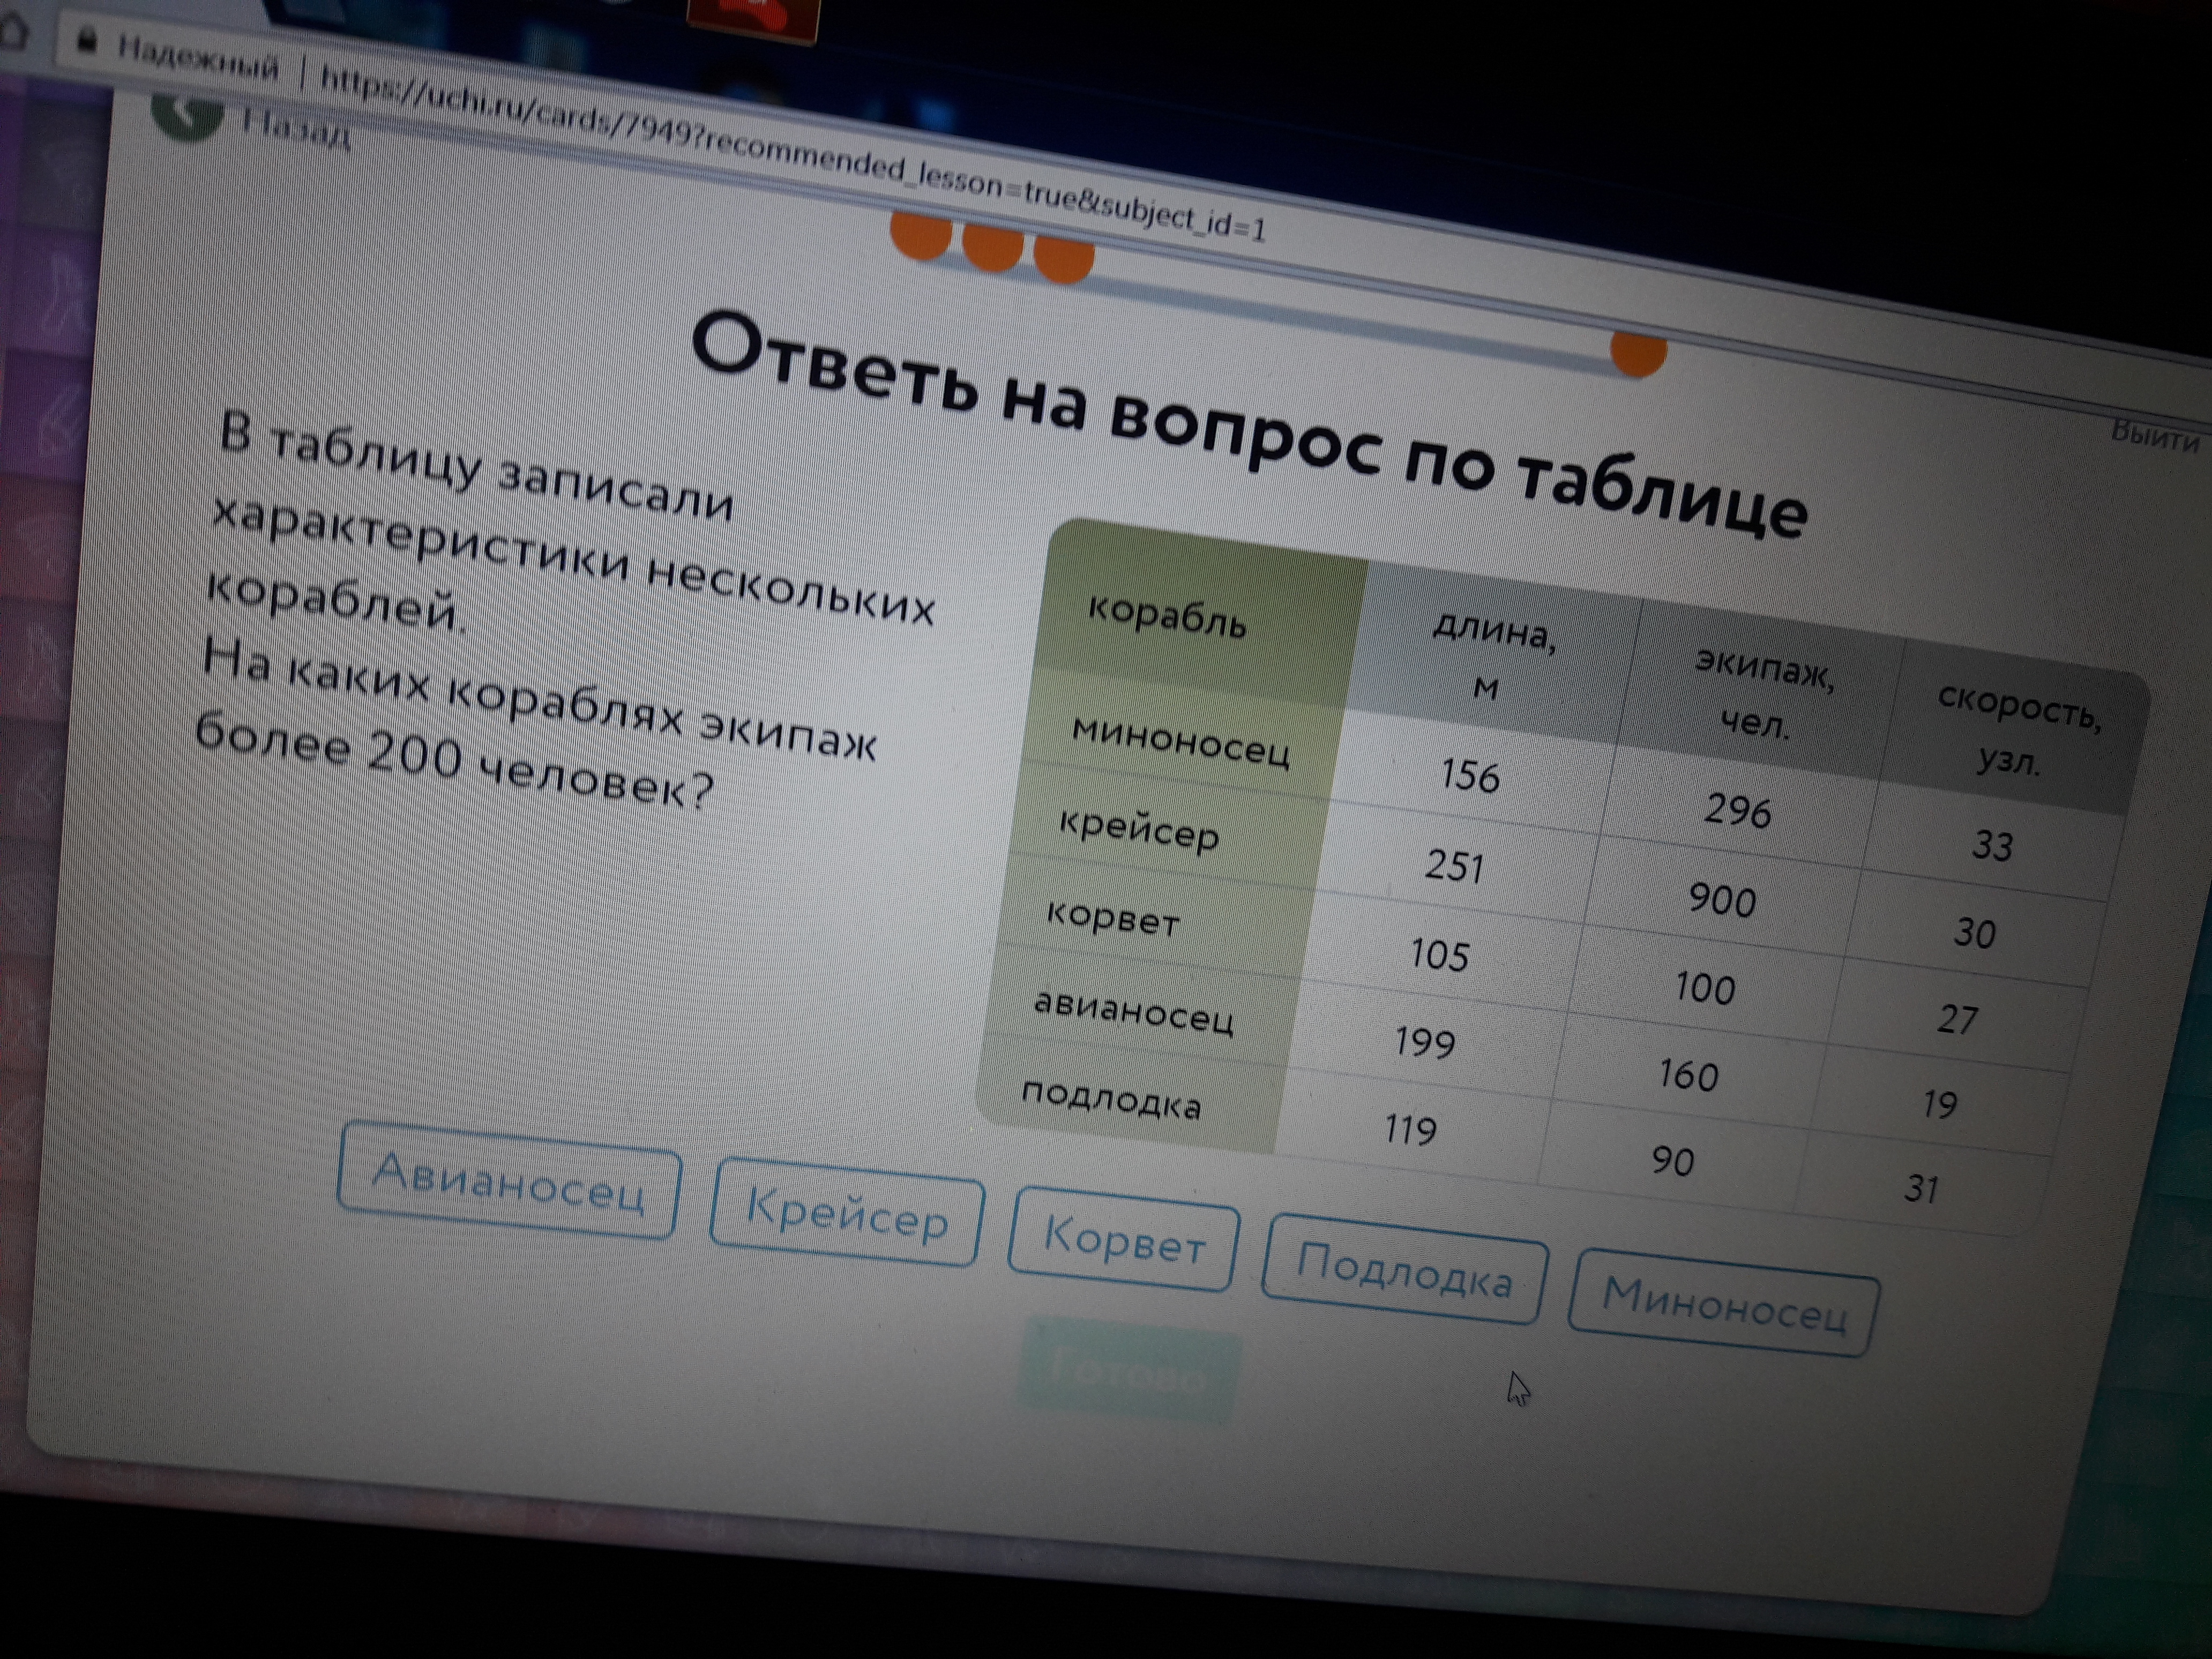2212x1659 pixels.
Task: Click the crew value 900 cell
Action: pyautogui.click(x=1721, y=900)
